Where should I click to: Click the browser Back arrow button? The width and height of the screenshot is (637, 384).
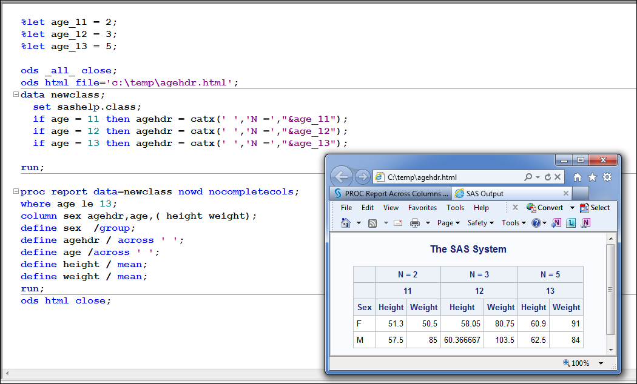(342, 177)
